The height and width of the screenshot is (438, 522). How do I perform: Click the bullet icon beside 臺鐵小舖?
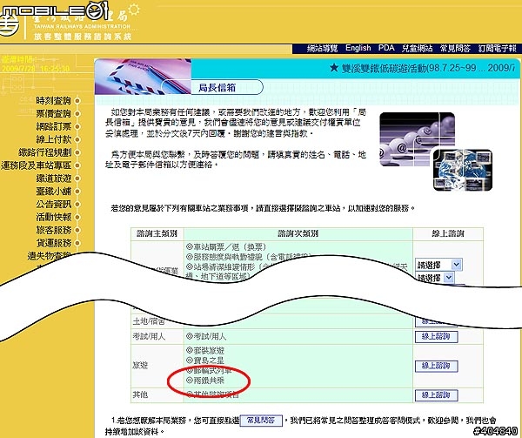(77, 192)
